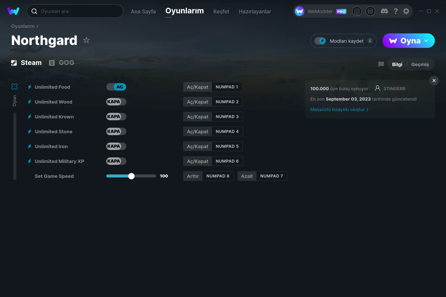
Task: Enable Unlimited Krown toggle
Action: pyautogui.click(x=116, y=117)
